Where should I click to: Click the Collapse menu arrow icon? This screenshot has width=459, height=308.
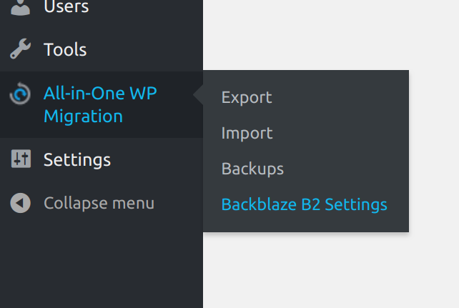(x=20, y=203)
